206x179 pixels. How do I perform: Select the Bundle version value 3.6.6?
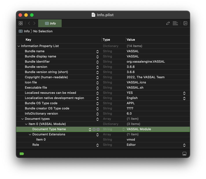[x=130, y=67]
